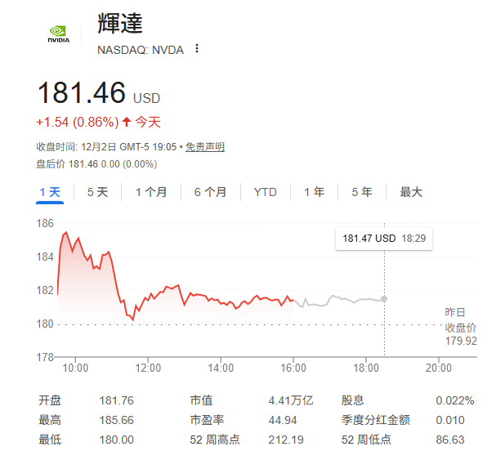The width and height of the screenshot is (487, 451).
Task: Click the 昨日收盘价 179.92 label
Action: pyautogui.click(x=461, y=327)
